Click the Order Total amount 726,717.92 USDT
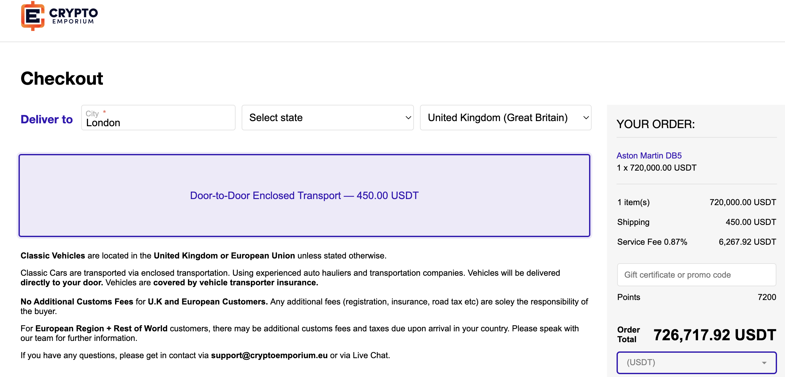785x377 pixels. [x=715, y=335]
